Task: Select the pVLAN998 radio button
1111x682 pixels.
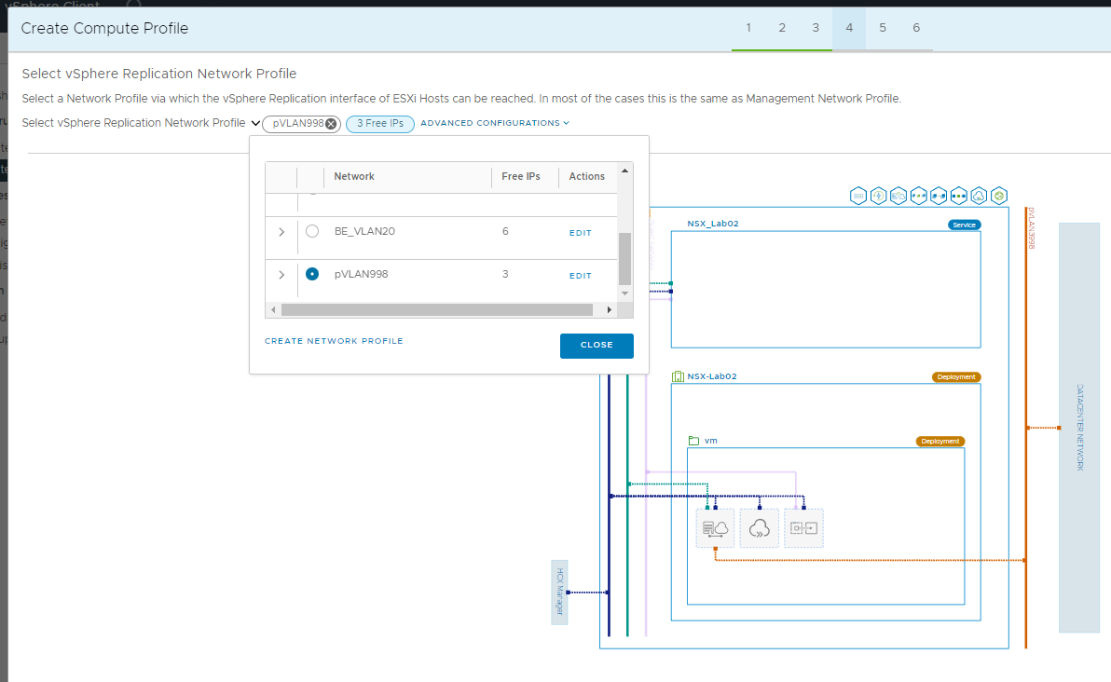Action: (x=312, y=273)
